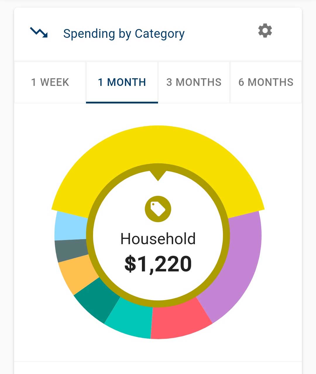Click the triangle pointer on the donut ring
This screenshot has width=316, height=374.
coord(158,175)
